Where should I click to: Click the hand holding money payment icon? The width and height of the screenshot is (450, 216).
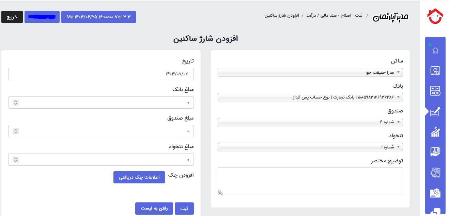coord(435,152)
